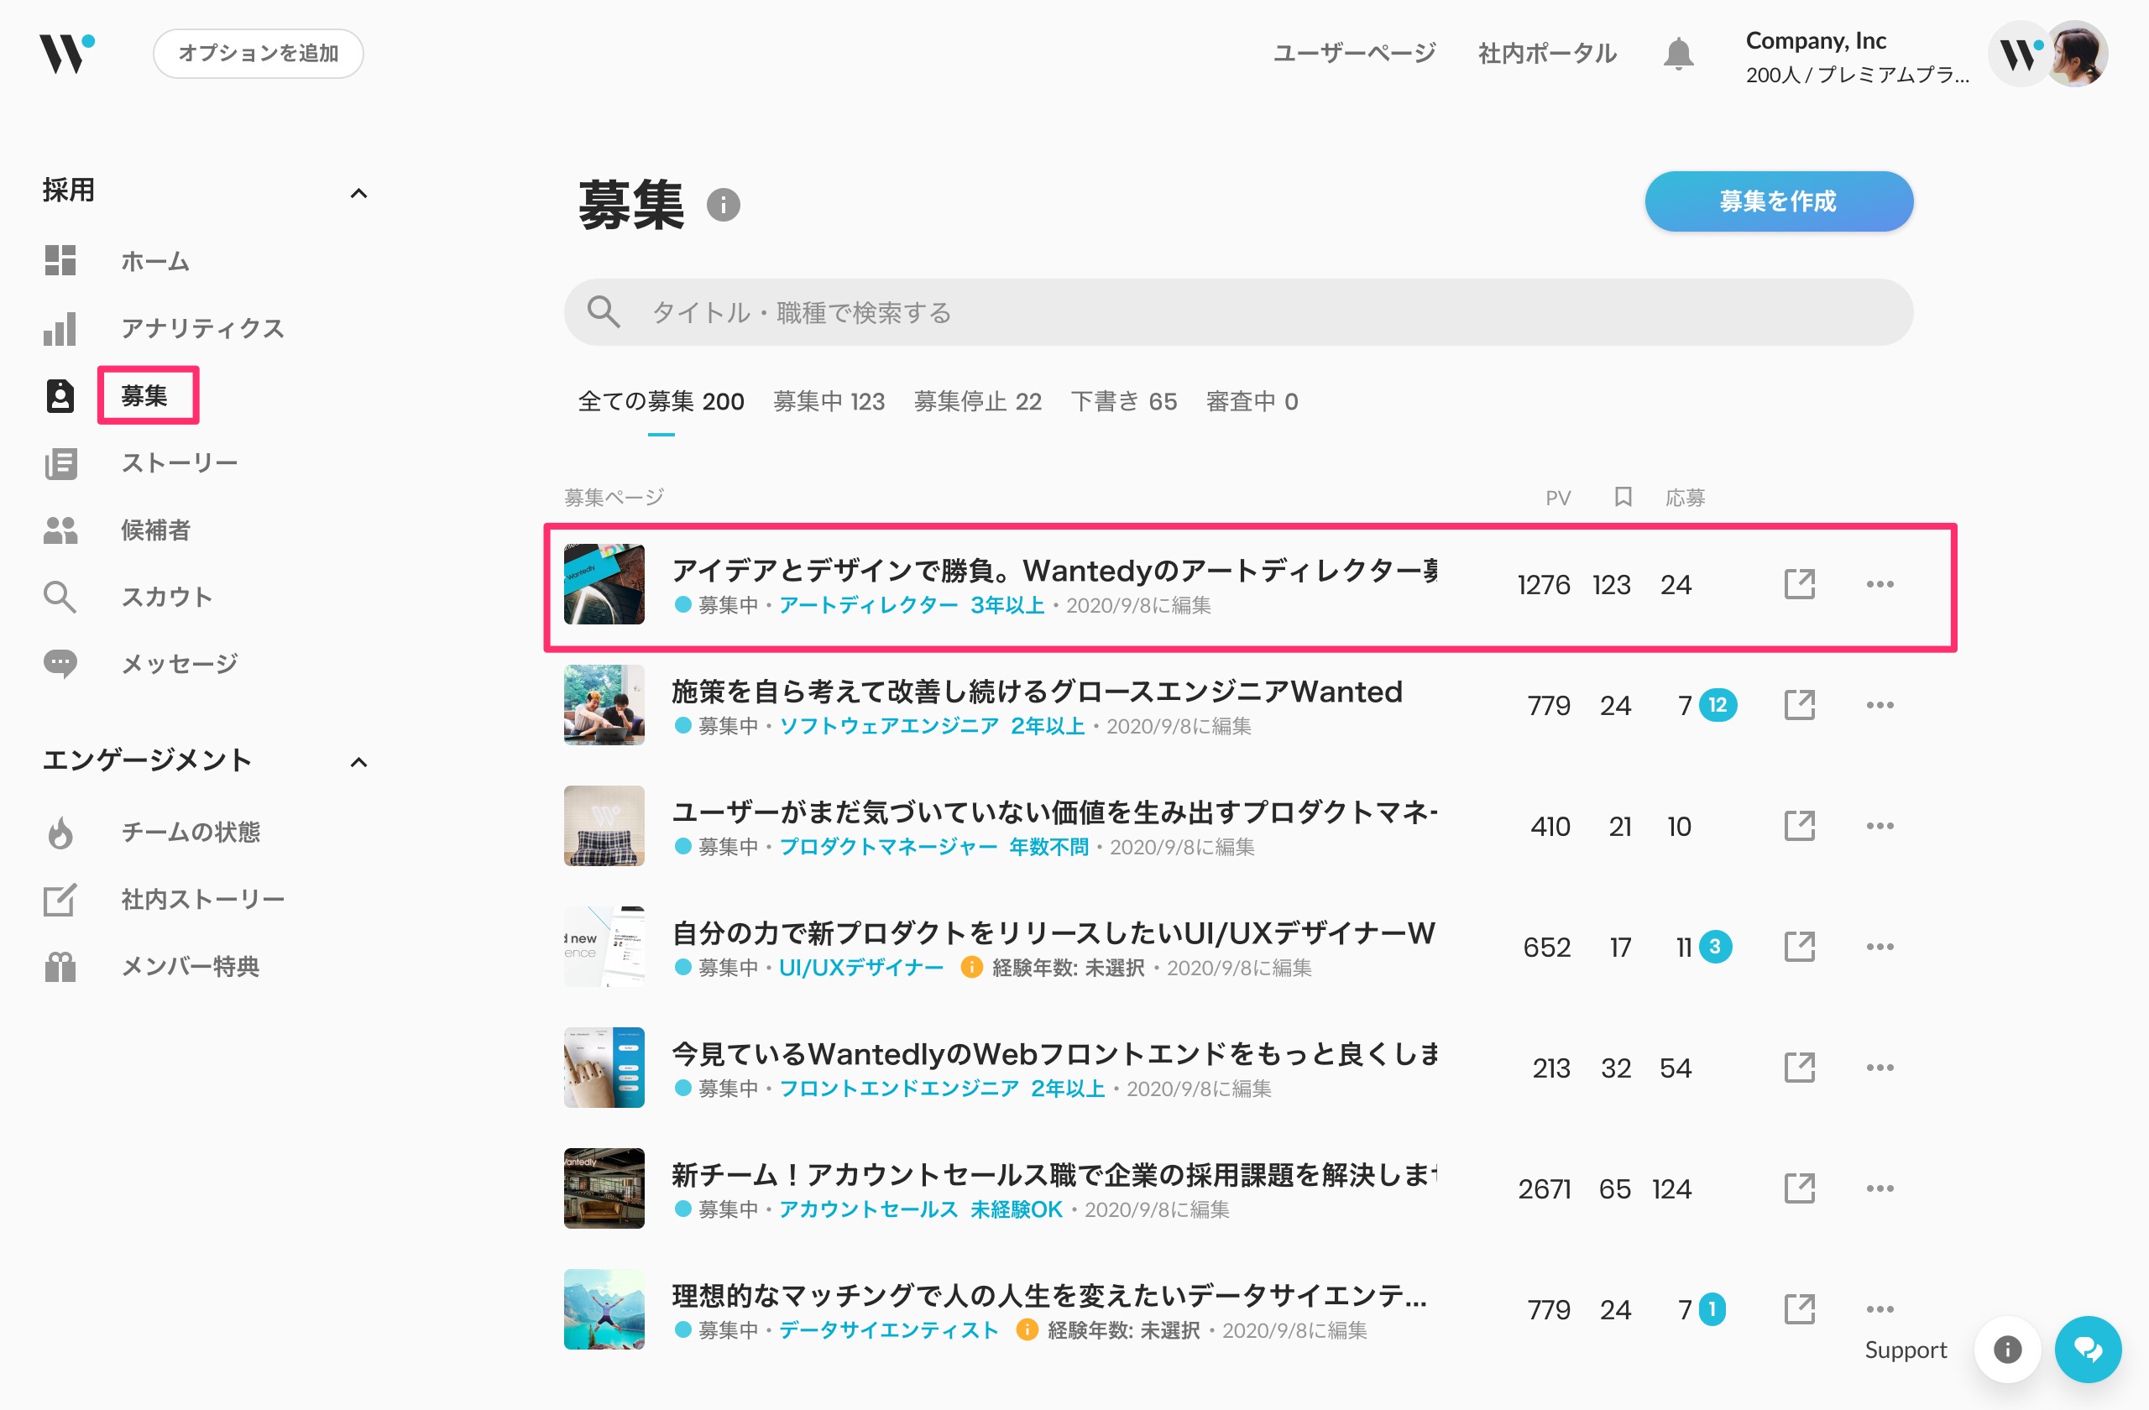Open the info icon beside 募集 heading

(x=723, y=205)
